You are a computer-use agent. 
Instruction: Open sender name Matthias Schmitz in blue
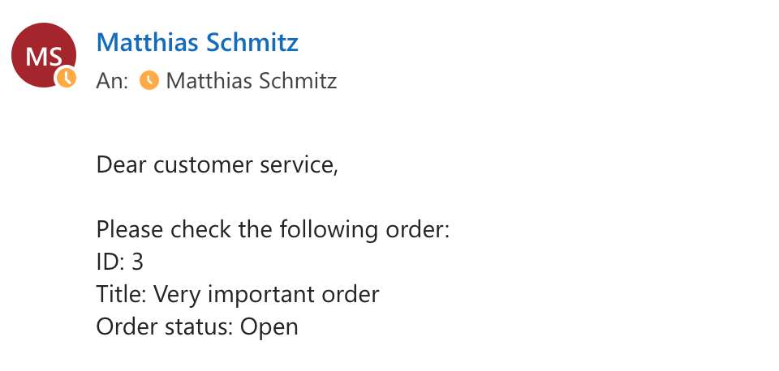click(x=197, y=43)
